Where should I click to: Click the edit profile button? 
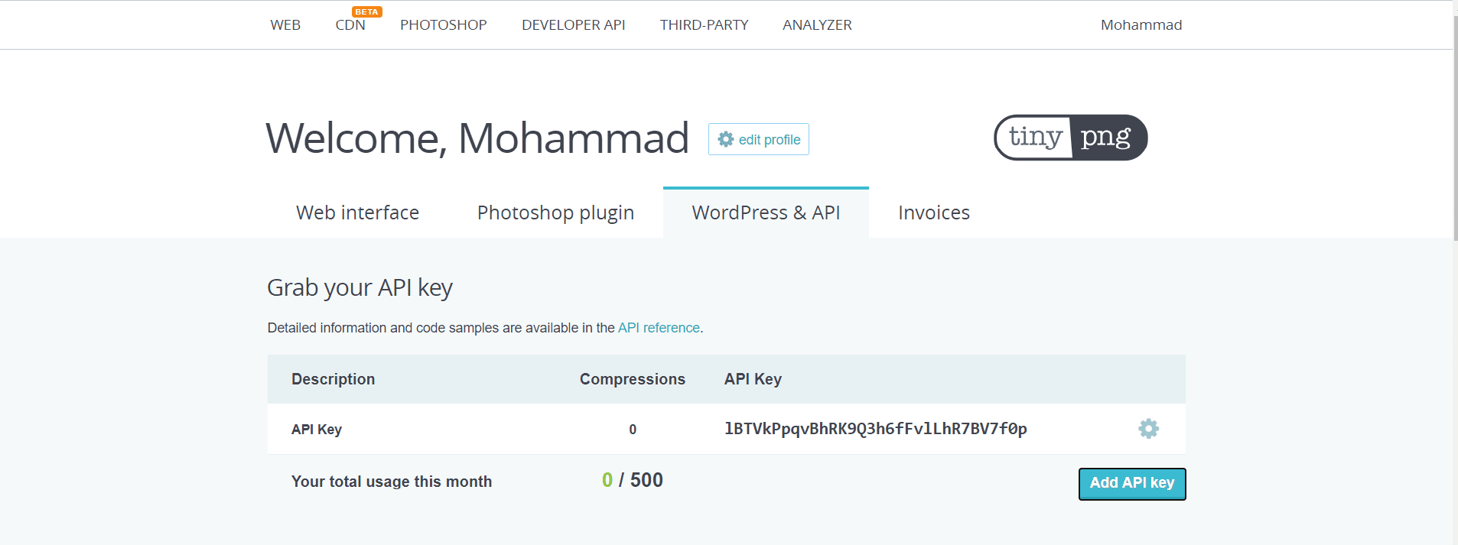[759, 139]
